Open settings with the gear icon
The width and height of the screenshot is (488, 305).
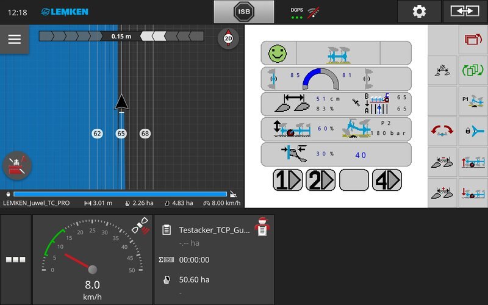point(419,12)
